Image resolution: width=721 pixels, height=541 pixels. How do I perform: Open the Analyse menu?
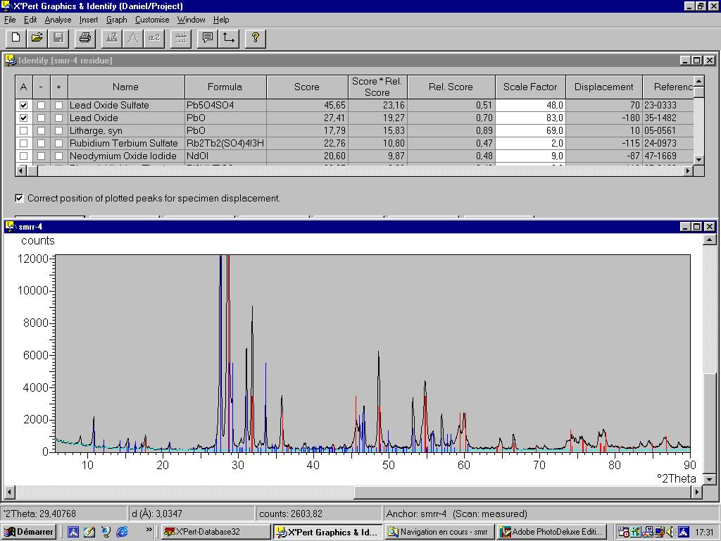(58, 20)
